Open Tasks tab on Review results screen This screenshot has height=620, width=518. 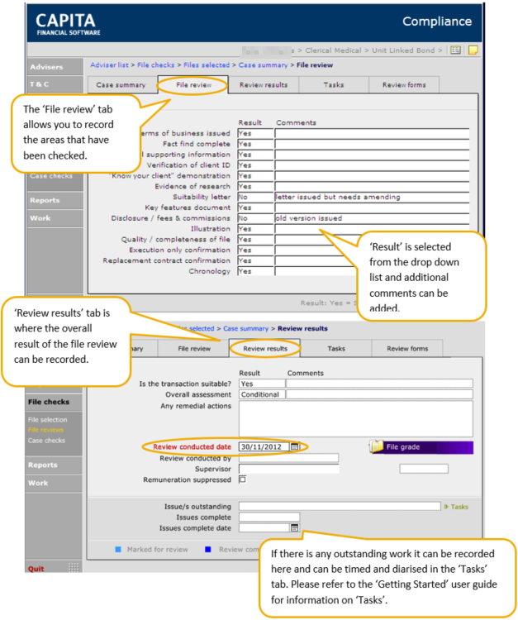336,349
